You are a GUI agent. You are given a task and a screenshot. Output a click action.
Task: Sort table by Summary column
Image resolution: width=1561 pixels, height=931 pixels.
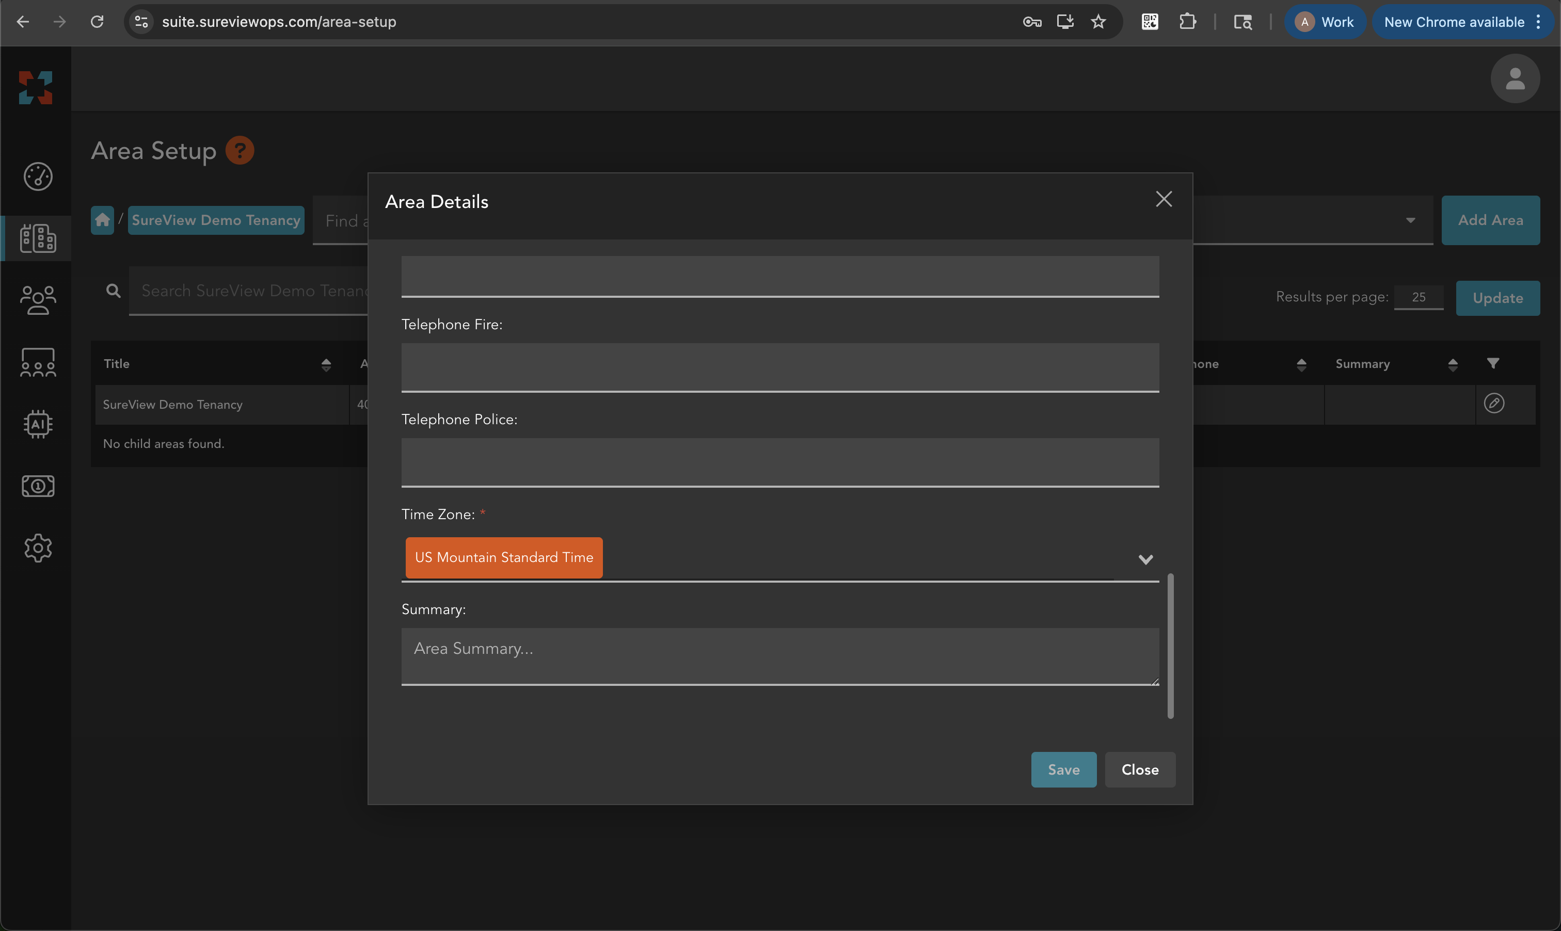[1452, 364]
